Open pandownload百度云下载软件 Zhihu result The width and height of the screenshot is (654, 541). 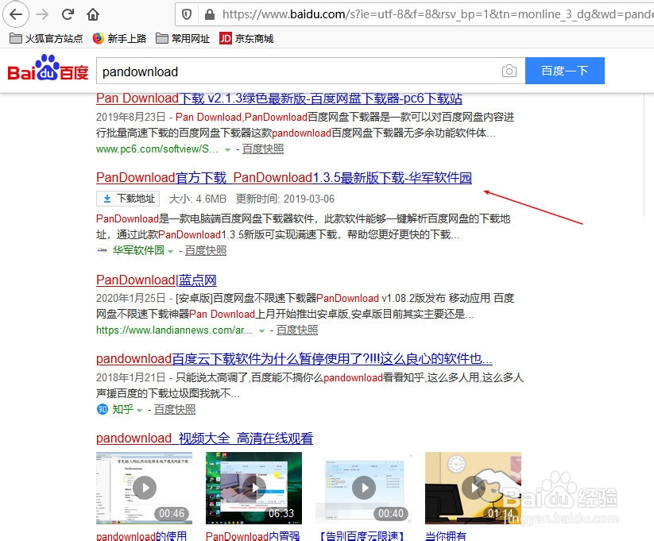tap(294, 359)
